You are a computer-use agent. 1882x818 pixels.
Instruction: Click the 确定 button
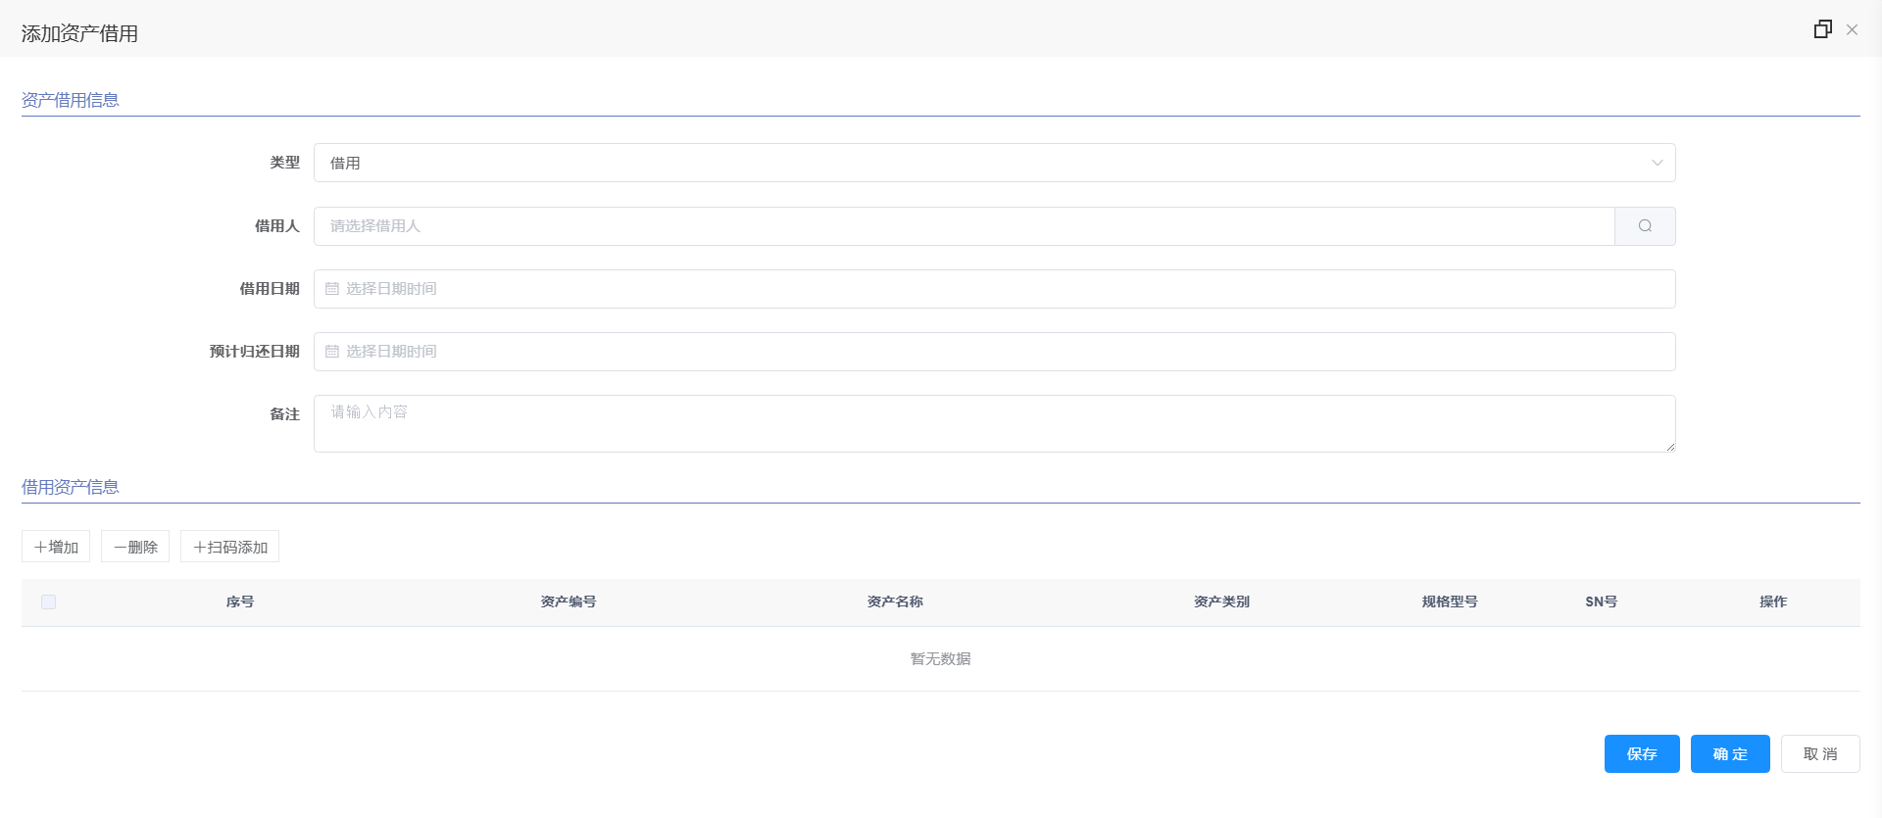1730,754
